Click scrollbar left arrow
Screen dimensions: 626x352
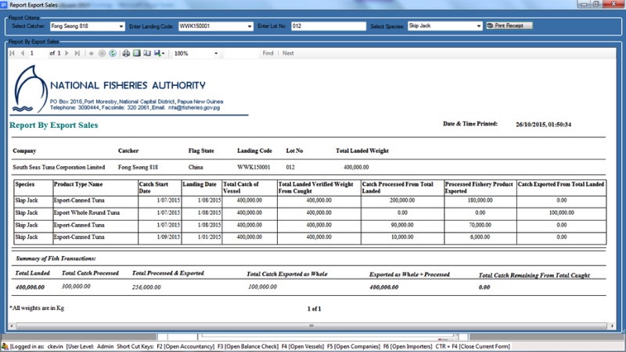click(12, 325)
